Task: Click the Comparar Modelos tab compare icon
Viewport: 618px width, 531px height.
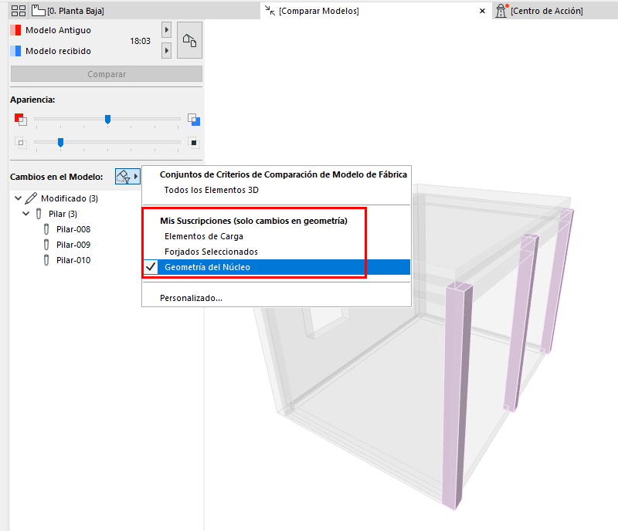Action: (270, 11)
